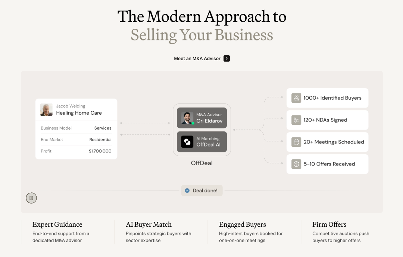403x257 pixels.
Task: Click the arrow icon beside Meet an M&A Advisor
Action: pos(227,58)
